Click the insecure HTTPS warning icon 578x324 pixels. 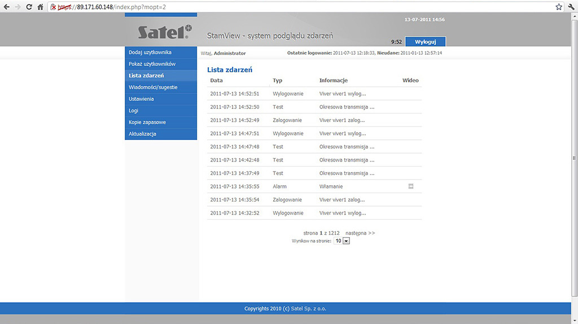pyautogui.click(x=53, y=7)
